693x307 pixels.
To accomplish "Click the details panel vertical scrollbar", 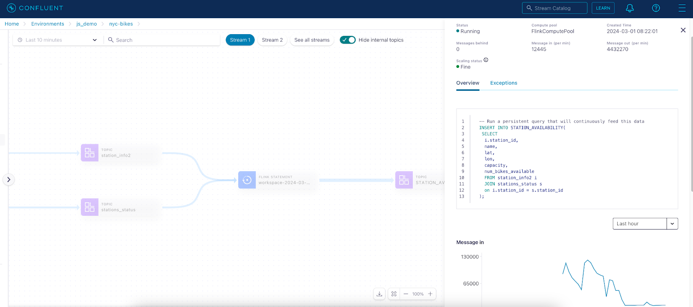I will (x=691, y=115).
